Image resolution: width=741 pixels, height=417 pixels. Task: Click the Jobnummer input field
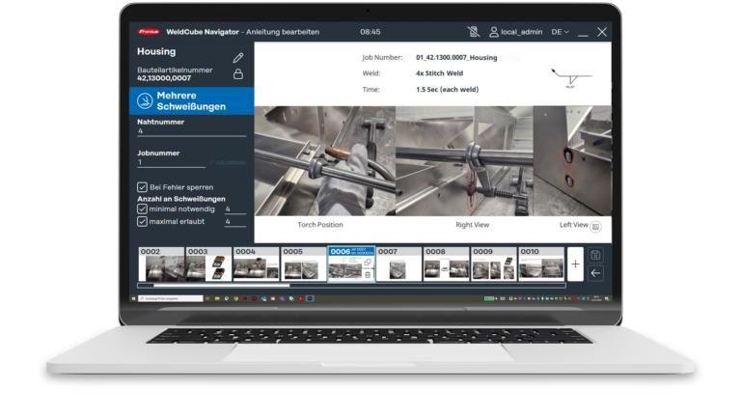tap(171, 162)
